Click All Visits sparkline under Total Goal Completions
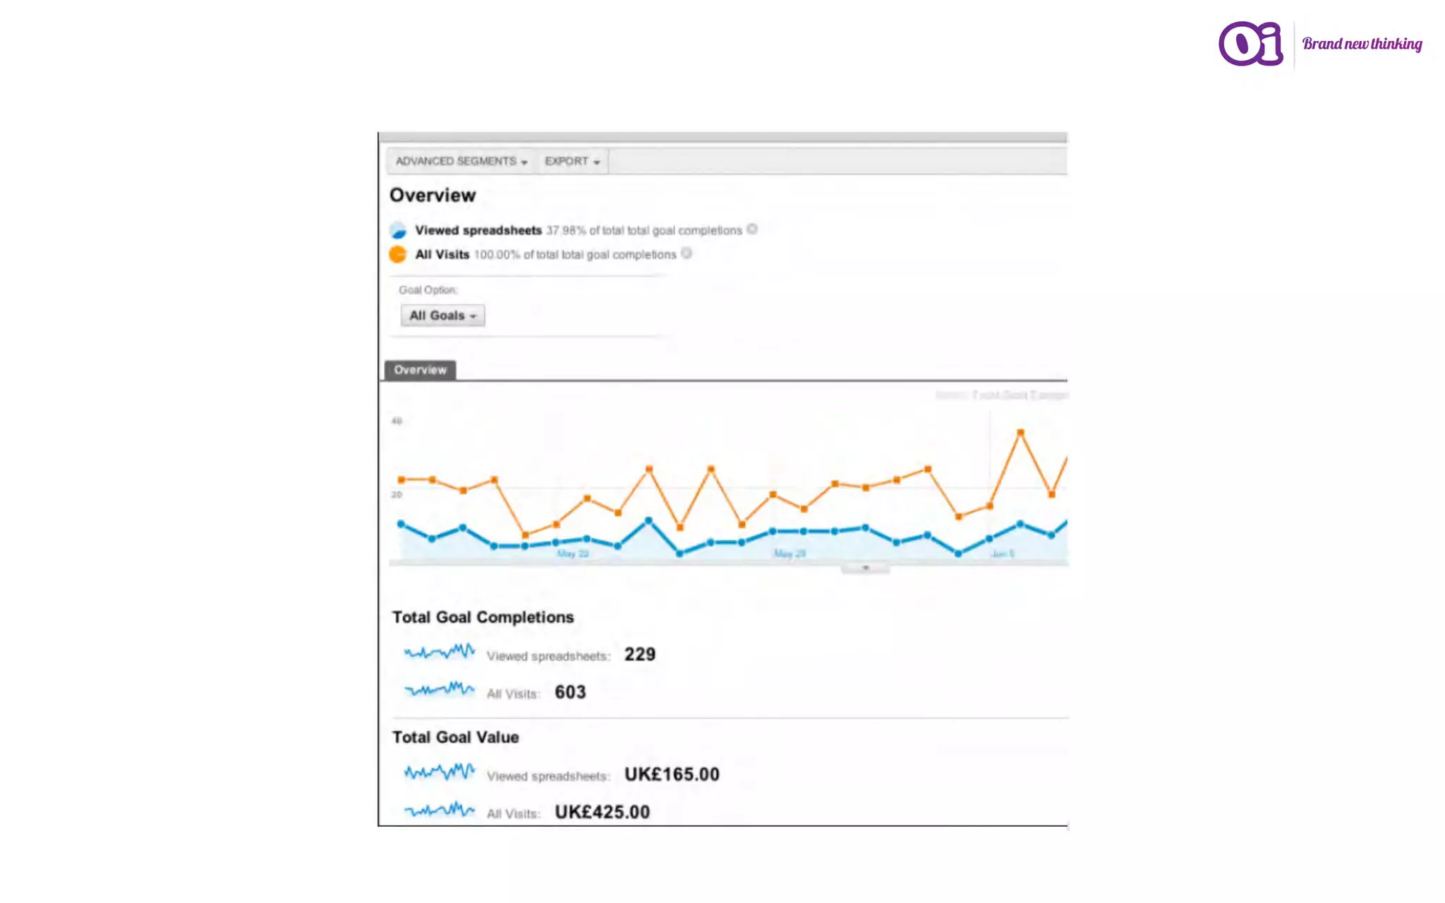Image resolution: width=1445 pixels, height=903 pixels. [x=439, y=689]
